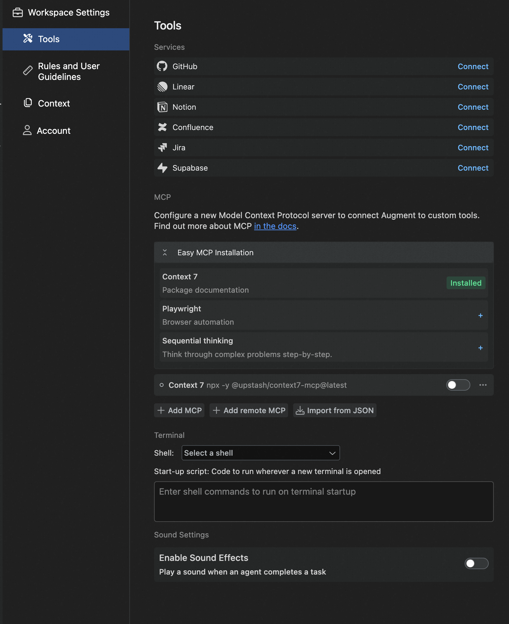Collapse the Easy MCP Installation section
Viewport: 509px width, 624px height.
pos(165,252)
